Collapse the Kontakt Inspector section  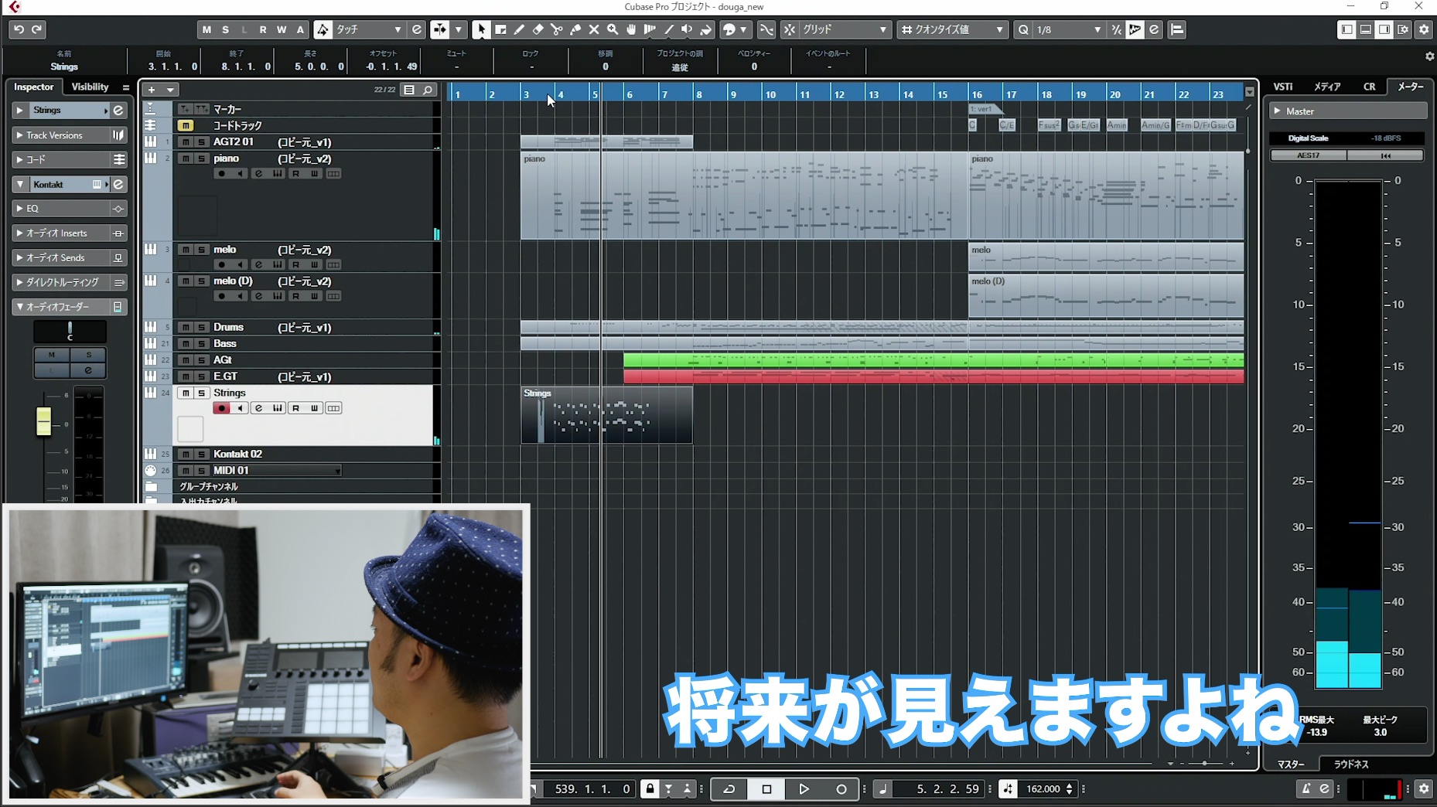click(20, 185)
